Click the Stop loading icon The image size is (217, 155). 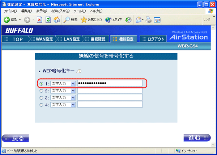pos(39,20)
